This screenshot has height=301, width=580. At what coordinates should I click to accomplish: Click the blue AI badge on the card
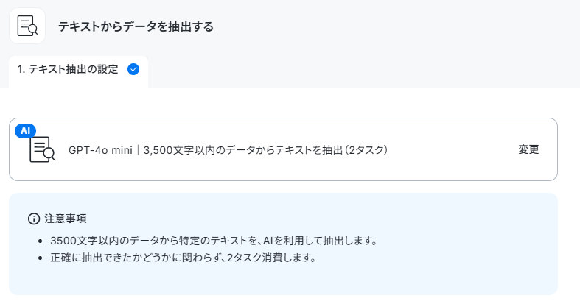(x=25, y=131)
